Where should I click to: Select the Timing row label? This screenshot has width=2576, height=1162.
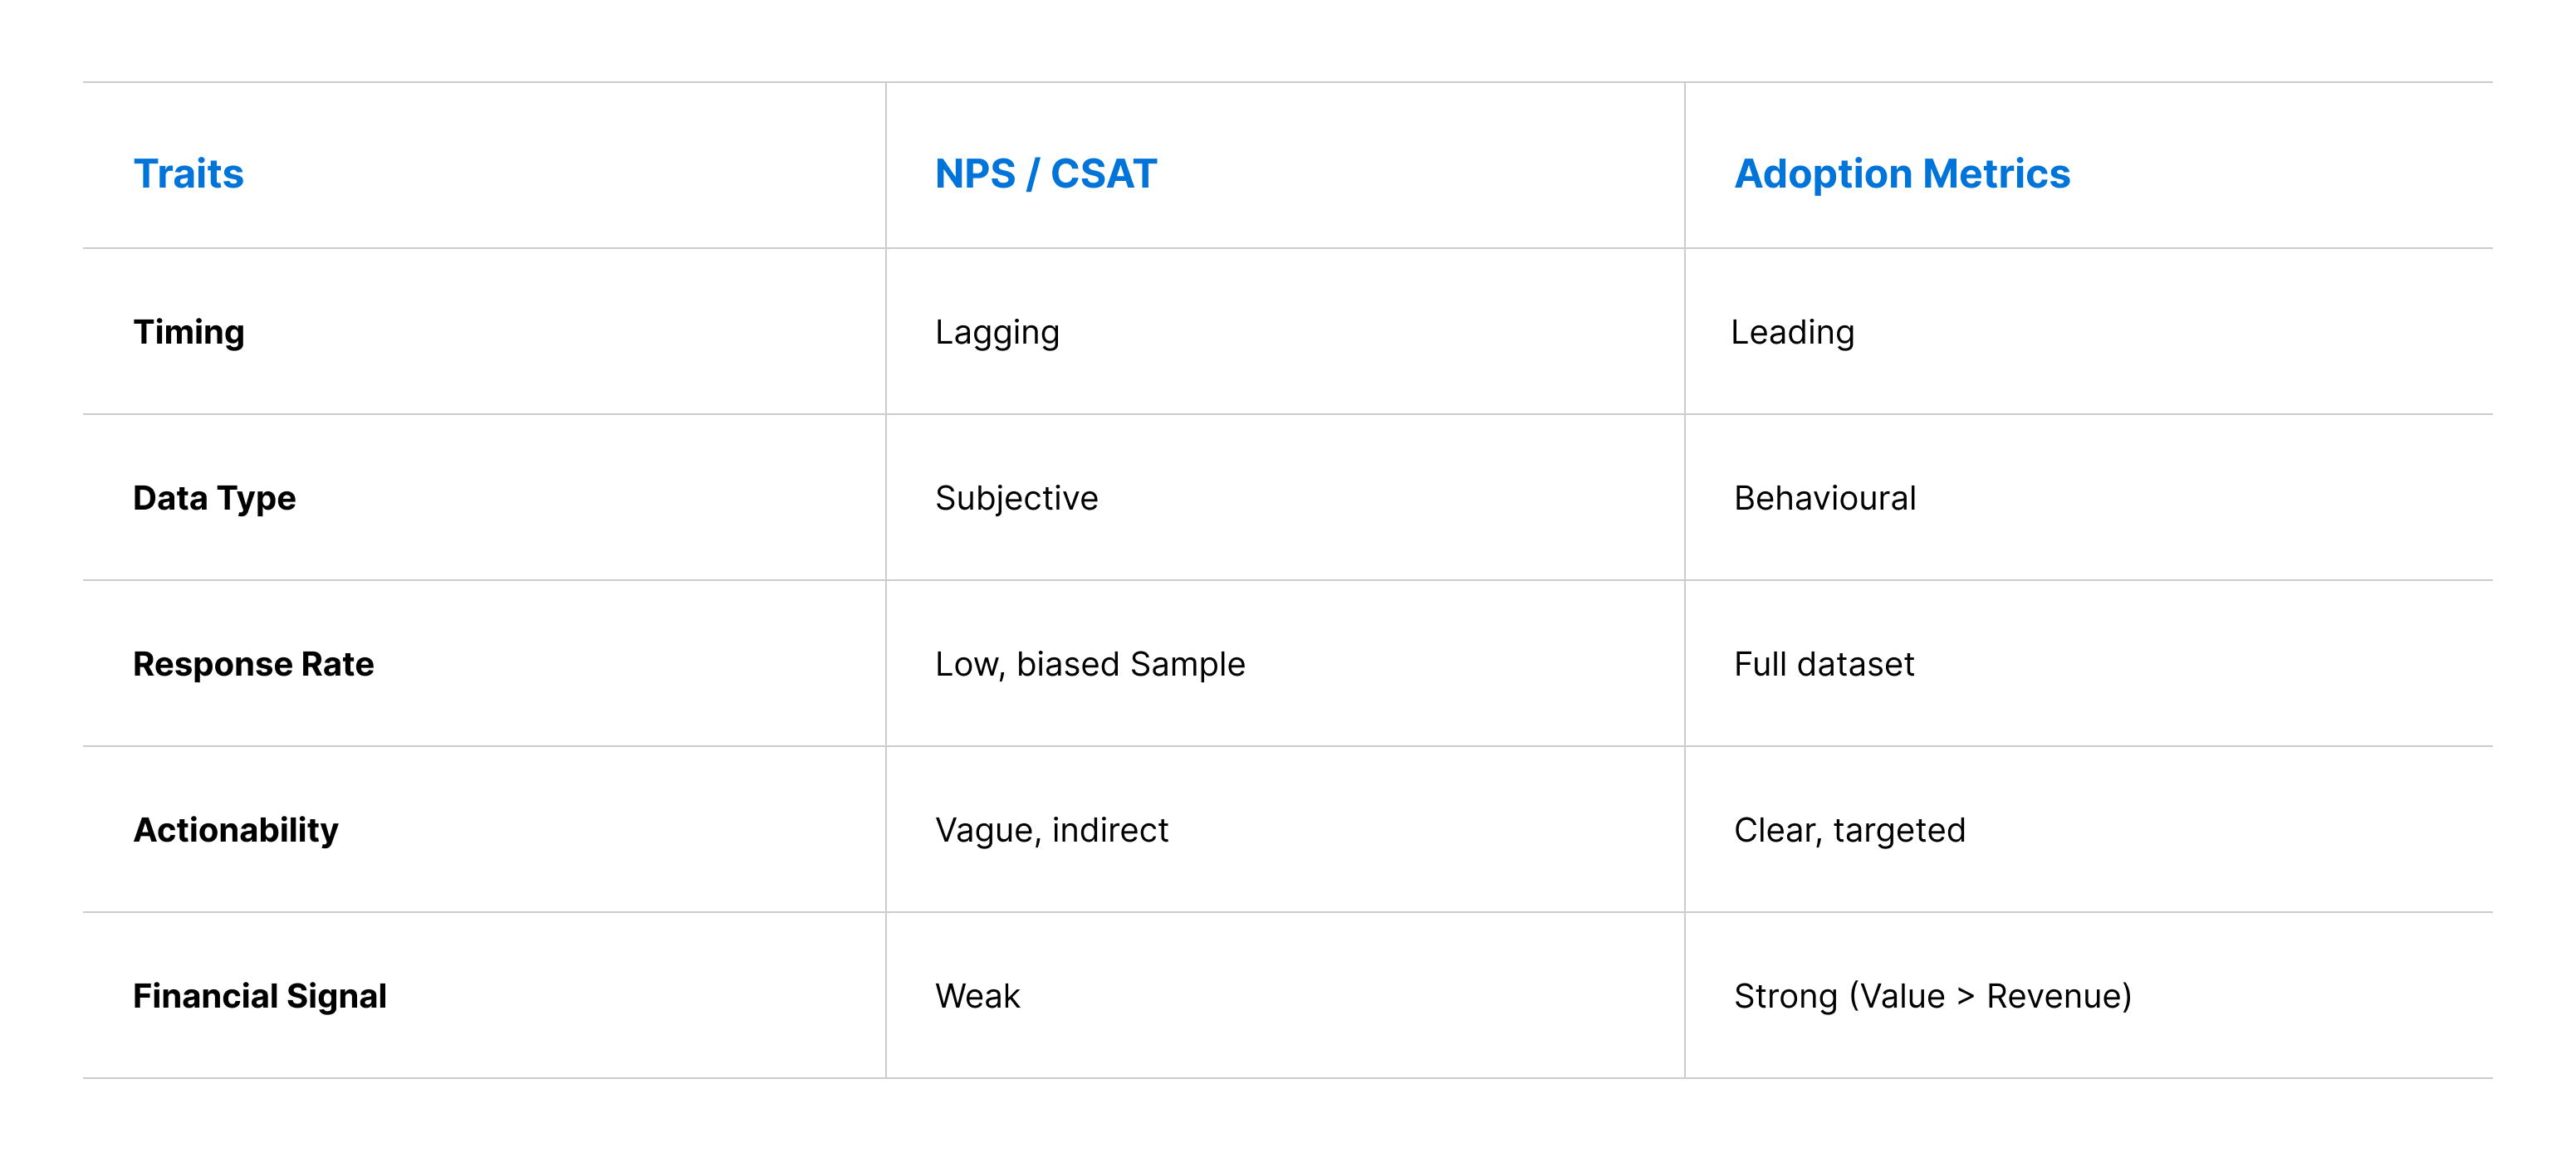[188, 333]
